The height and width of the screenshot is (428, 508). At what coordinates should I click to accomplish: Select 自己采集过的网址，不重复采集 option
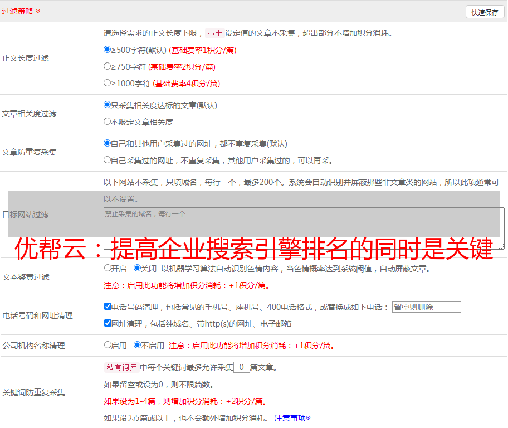108,160
